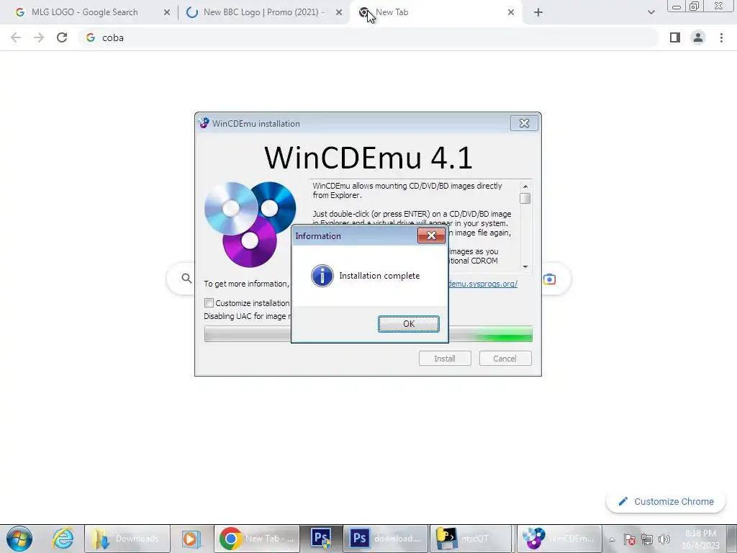This screenshot has height=553, width=737.
Task: Toggle Chrome side panel icon
Action: coord(675,37)
